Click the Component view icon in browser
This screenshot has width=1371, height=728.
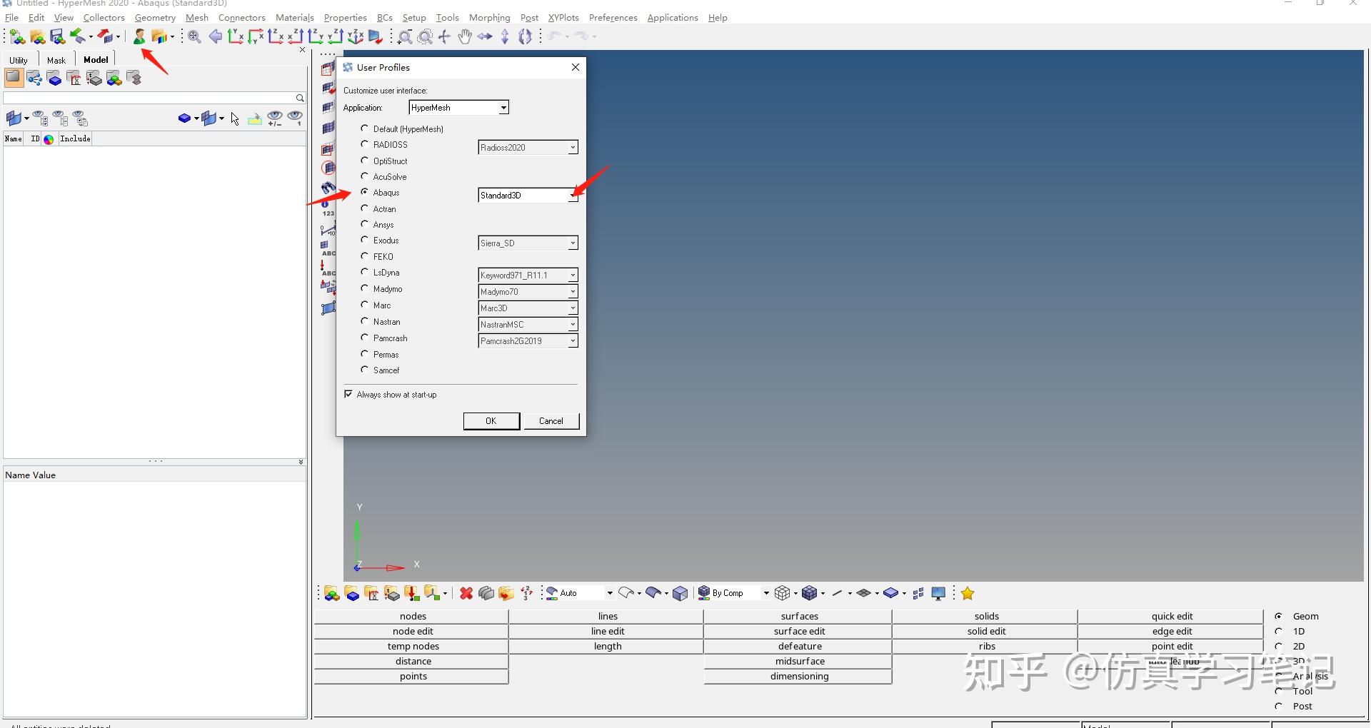coord(54,78)
